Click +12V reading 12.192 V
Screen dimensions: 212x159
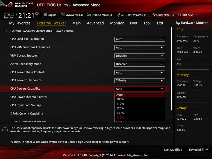(181, 119)
